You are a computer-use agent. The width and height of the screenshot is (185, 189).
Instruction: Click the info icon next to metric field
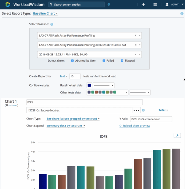143,110
